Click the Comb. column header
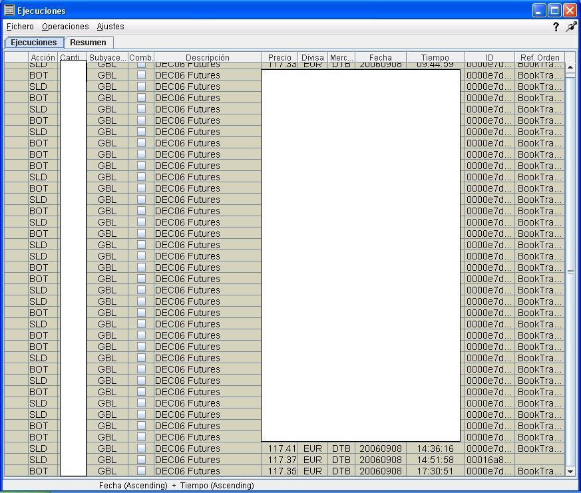This screenshot has width=581, height=493. coord(141,57)
